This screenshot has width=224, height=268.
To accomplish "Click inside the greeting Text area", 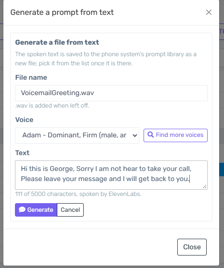I will (111, 175).
